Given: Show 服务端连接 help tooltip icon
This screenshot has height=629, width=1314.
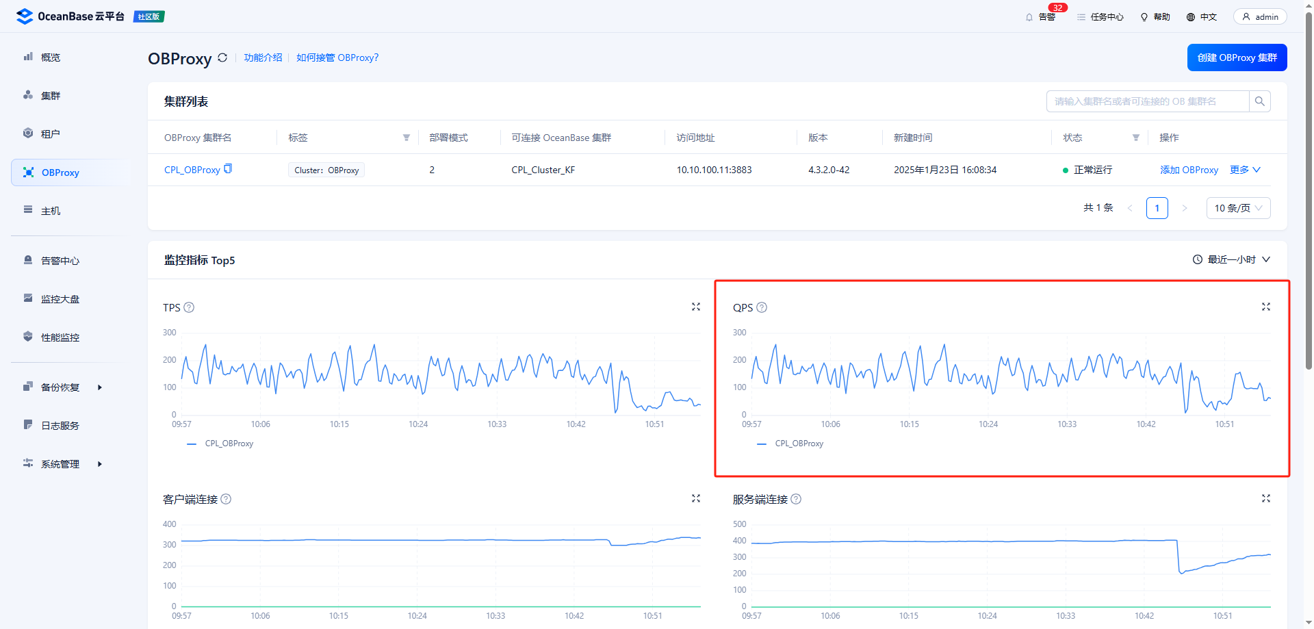Looking at the screenshot, I should coord(797,499).
